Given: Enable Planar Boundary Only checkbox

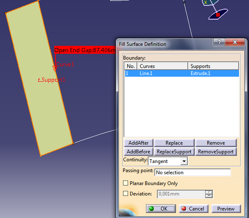Looking at the screenshot, I should pyautogui.click(x=126, y=183).
